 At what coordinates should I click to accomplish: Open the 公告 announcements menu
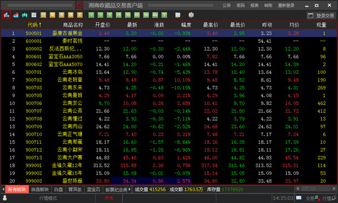(x=226, y=6)
